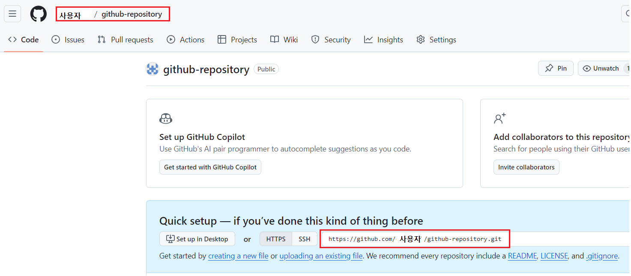The width and height of the screenshot is (631, 276).
Task: Click Add collaborators to this repository heading
Action: [562, 137]
